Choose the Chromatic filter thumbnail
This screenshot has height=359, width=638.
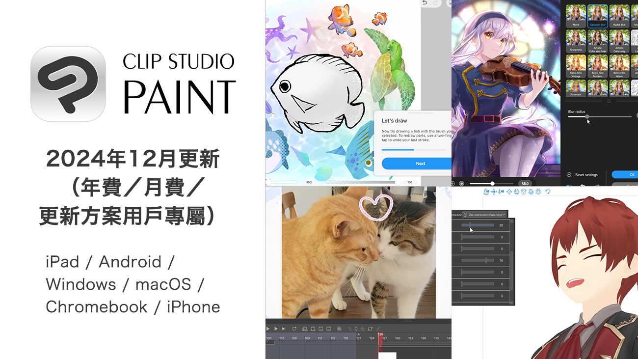576,89
